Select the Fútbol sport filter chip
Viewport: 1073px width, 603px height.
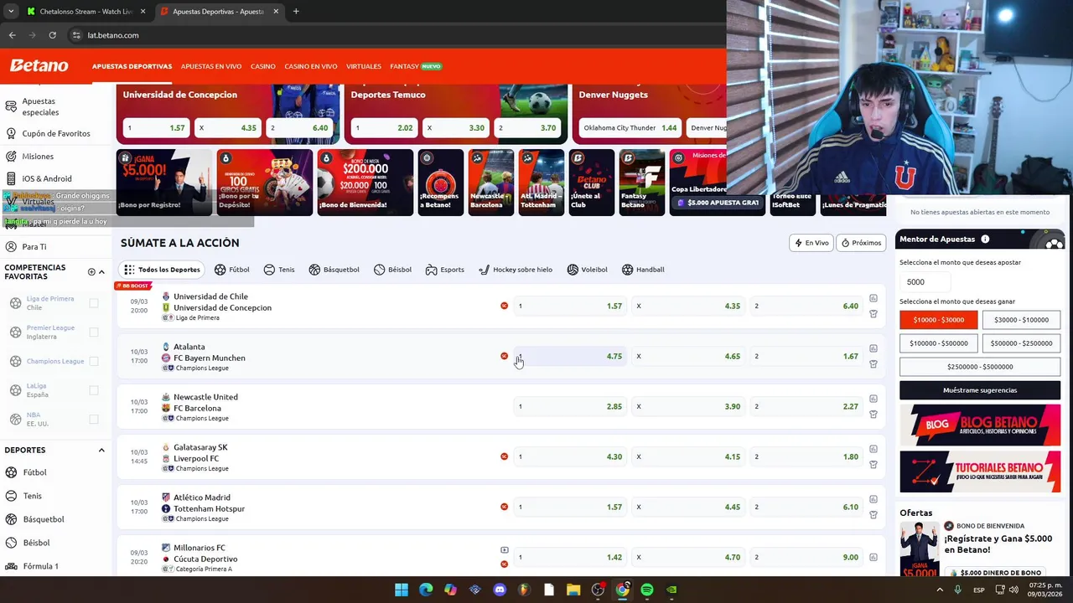(232, 270)
